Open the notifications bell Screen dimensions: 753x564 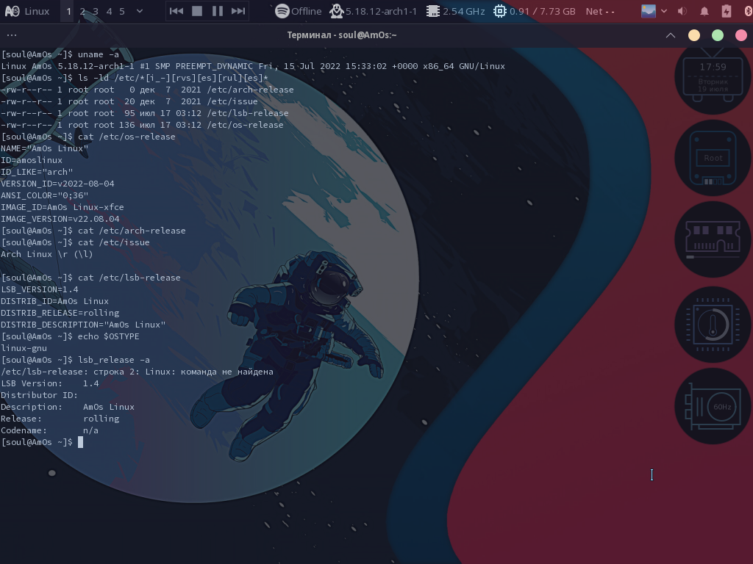(704, 11)
